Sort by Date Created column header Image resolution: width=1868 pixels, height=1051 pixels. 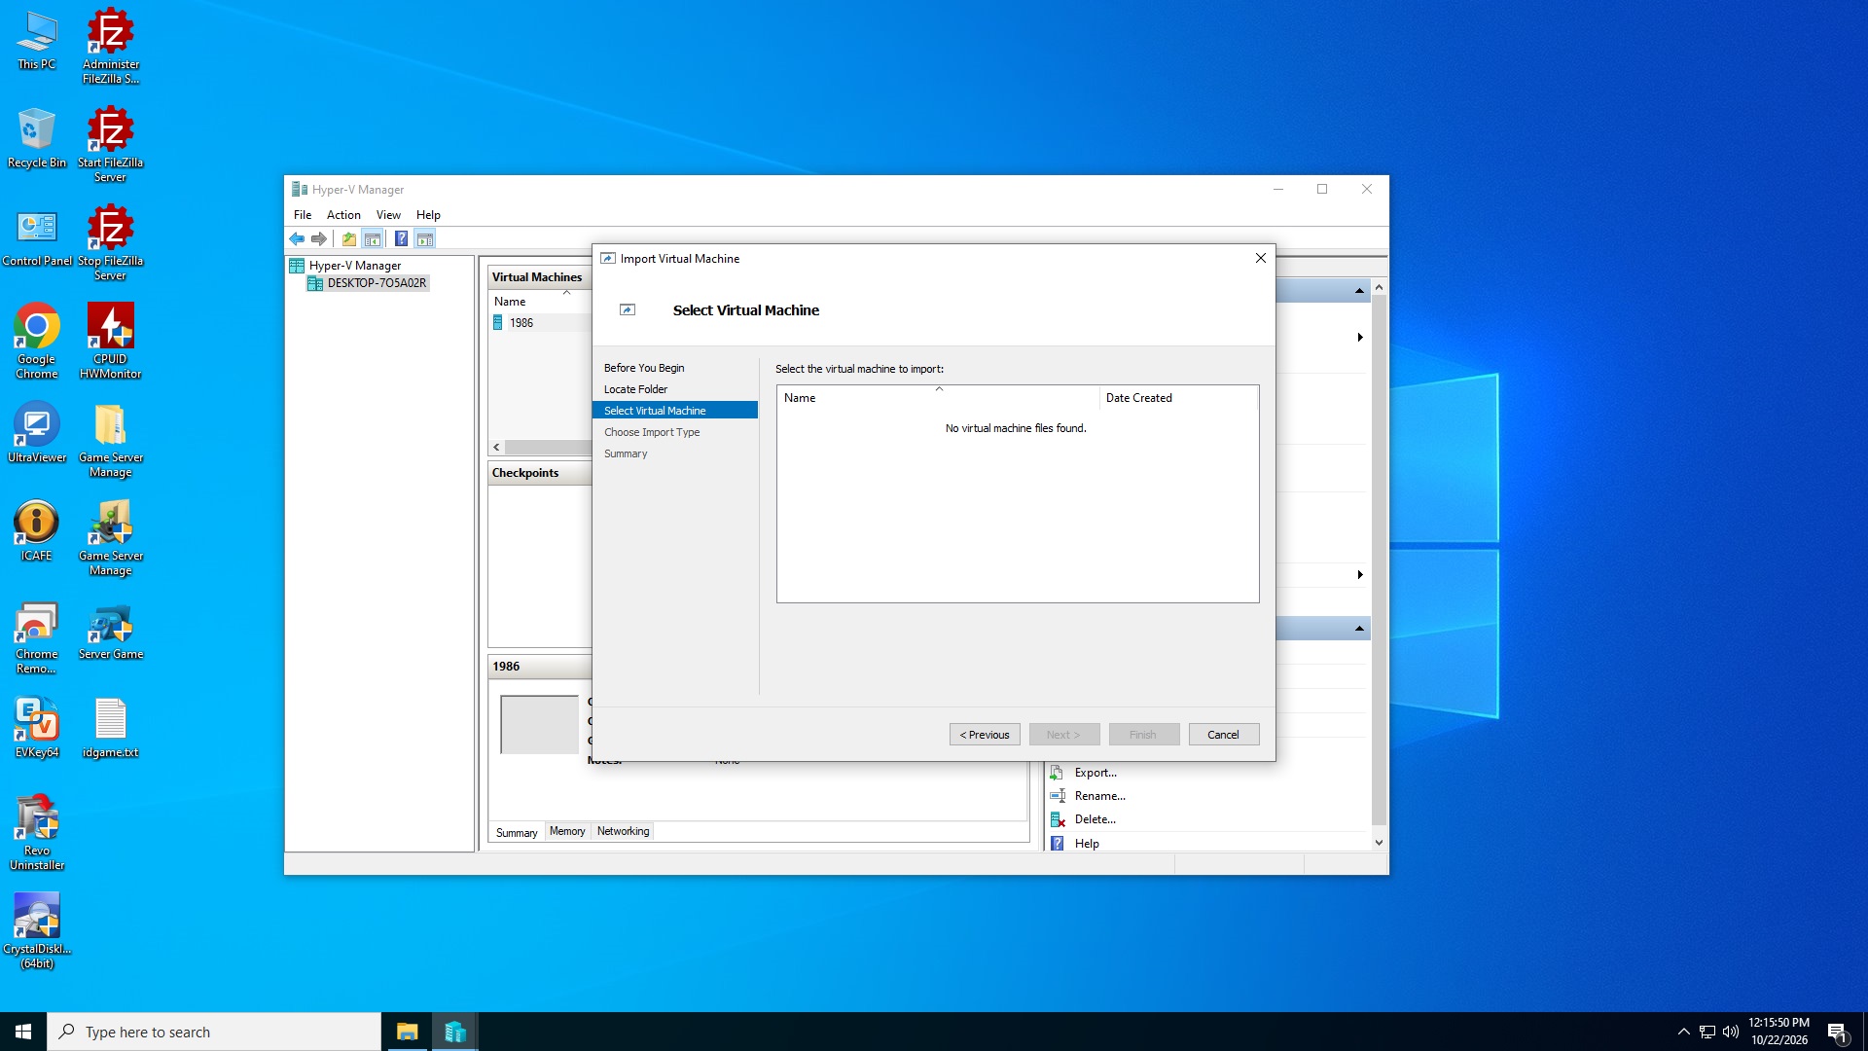tap(1178, 398)
